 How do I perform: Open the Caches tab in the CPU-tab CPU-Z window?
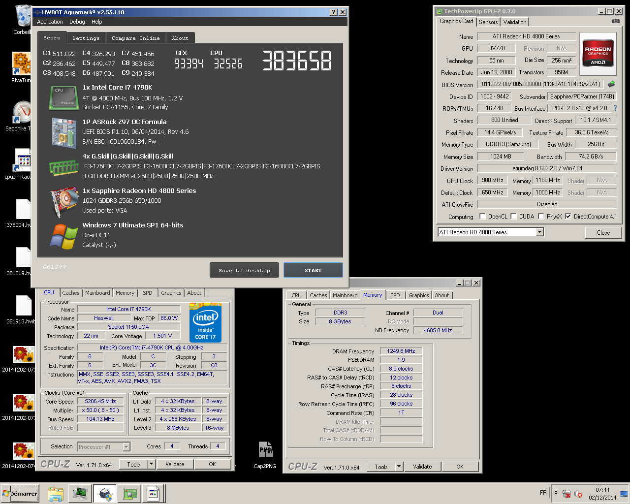point(70,293)
